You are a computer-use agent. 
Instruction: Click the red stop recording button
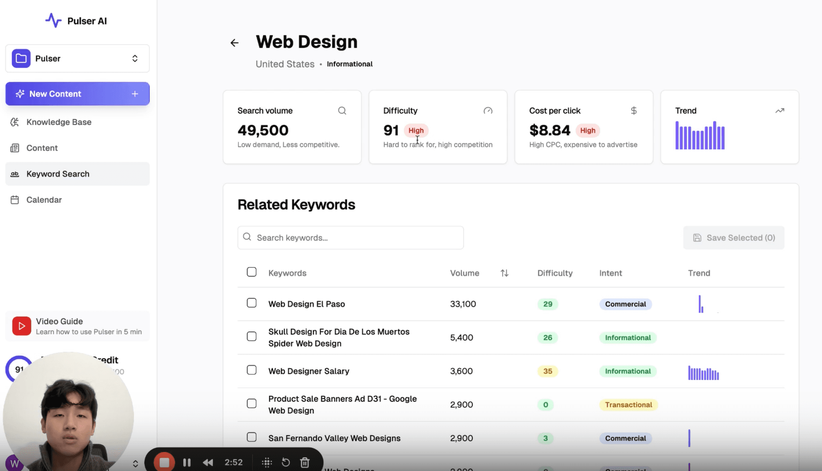pyautogui.click(x=164, y=462)
